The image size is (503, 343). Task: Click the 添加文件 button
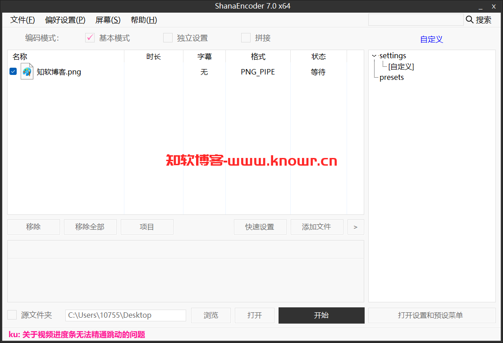(317, 227)
